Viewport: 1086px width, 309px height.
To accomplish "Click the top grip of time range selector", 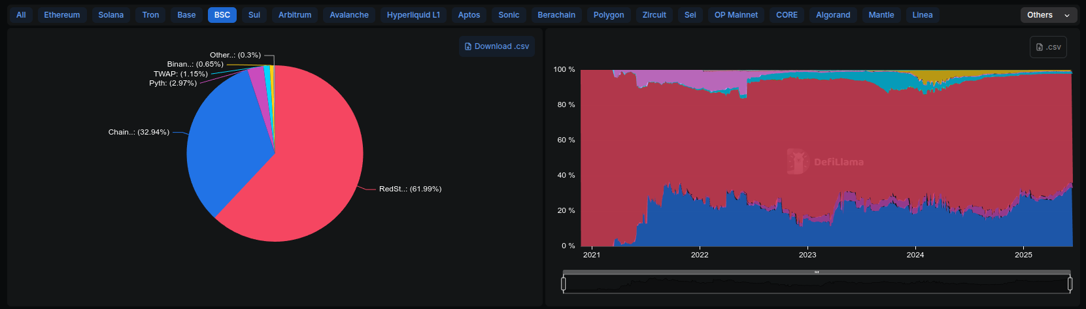I will (817, 272).
